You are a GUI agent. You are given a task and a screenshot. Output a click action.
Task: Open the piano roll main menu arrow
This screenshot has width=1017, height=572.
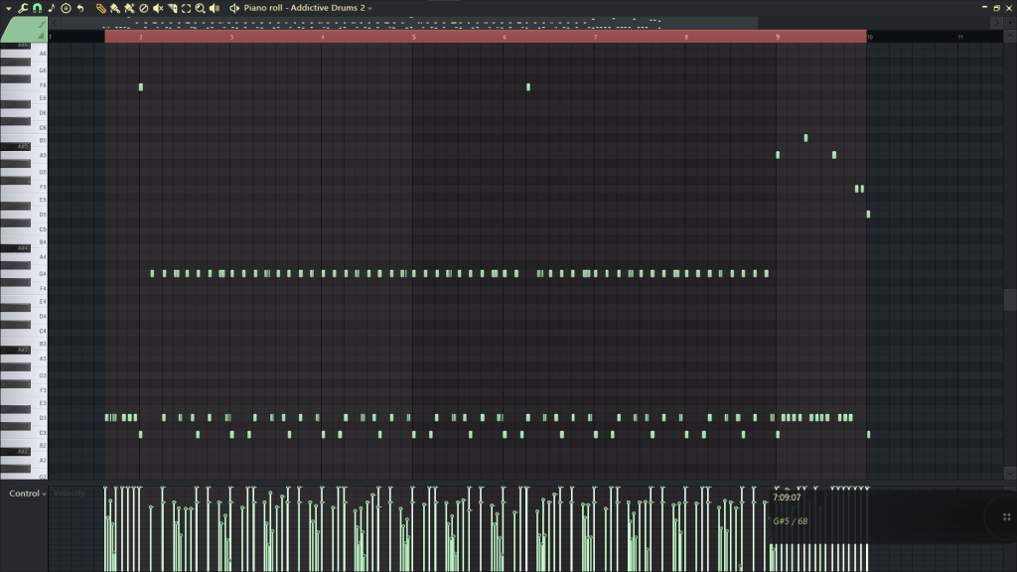click(9, 8)
